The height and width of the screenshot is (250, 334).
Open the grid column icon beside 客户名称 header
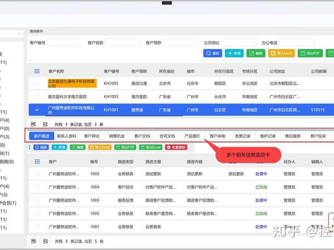[x=37, y=71]
